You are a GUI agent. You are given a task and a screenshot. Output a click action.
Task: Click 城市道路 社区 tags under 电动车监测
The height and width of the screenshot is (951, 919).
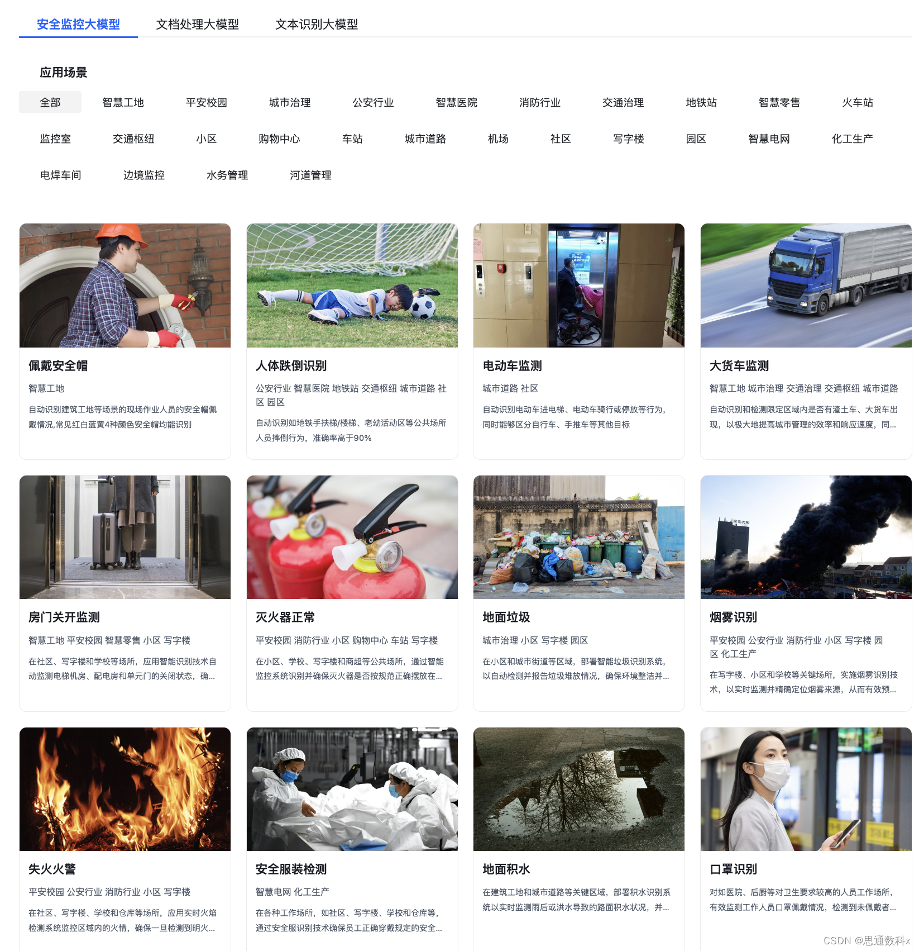tap(510, 388)
